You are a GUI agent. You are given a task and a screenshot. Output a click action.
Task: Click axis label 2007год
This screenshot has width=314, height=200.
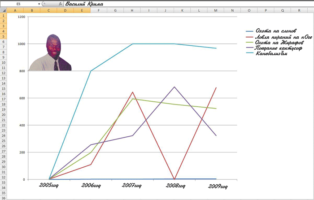click(x=131, y=186)
